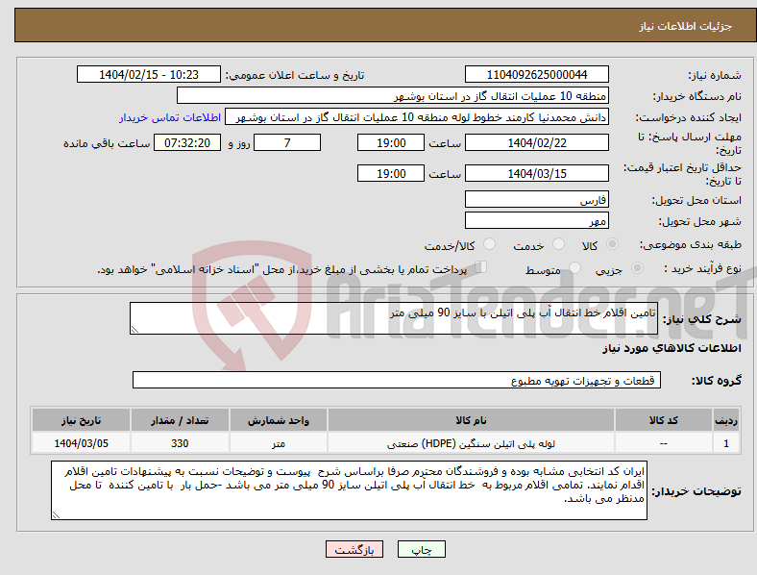Click the اطلاعات کالاهای مورد نیاز heading

click(x=672, y=348)
